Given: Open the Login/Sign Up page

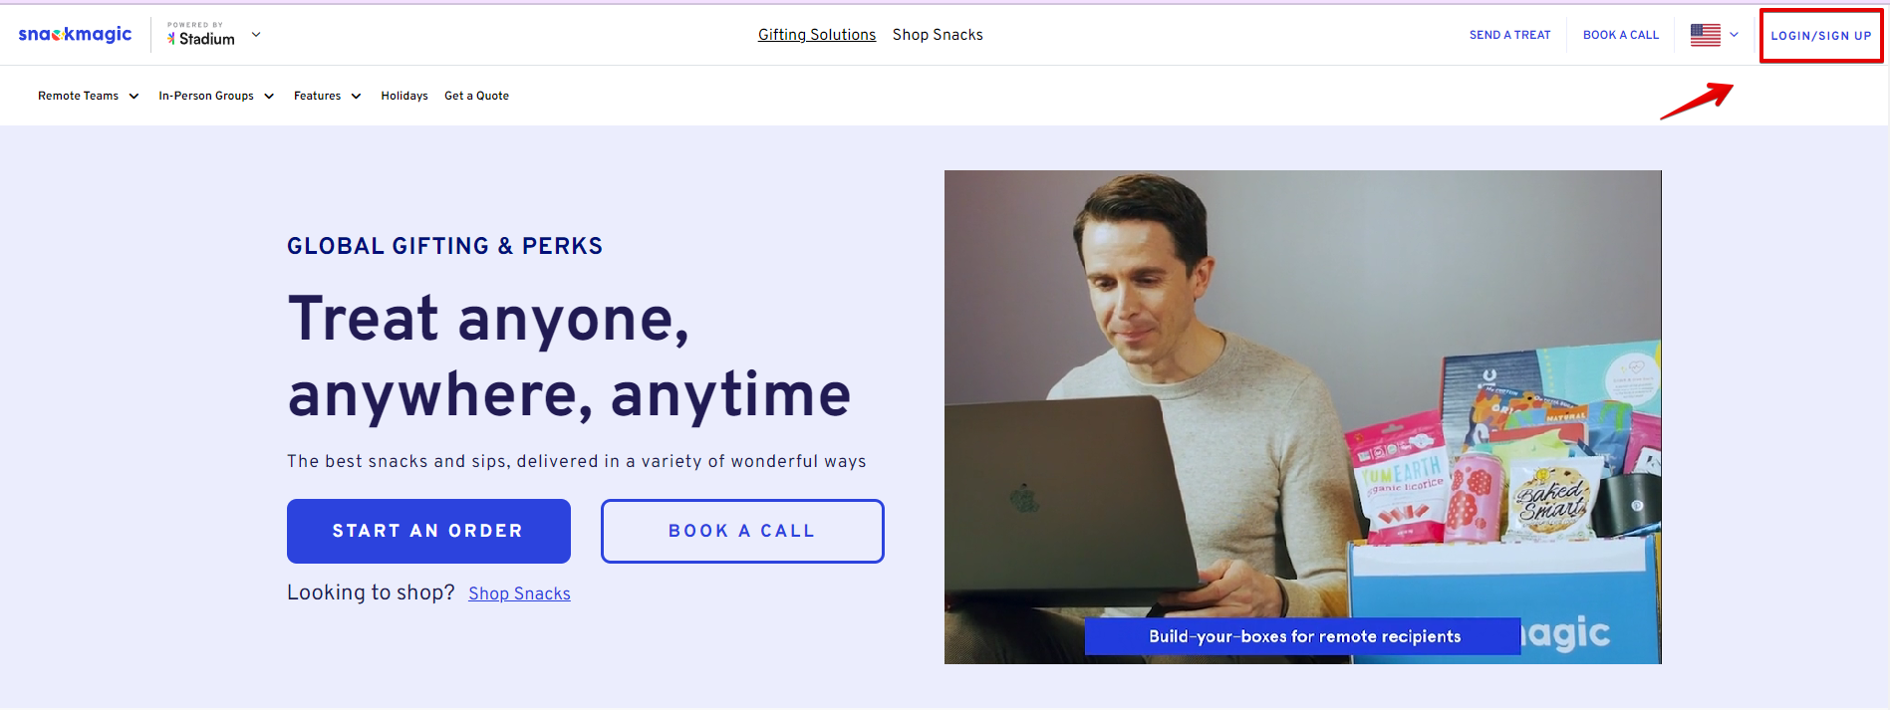Looking at the screenshot, I should 1821,36.
